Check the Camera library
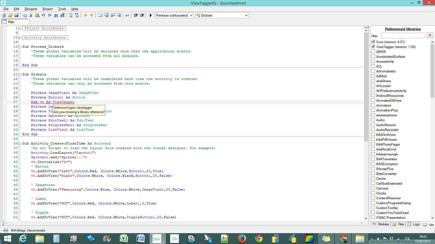The width and height of the screenshot is (435, 244). coord(373,188)
